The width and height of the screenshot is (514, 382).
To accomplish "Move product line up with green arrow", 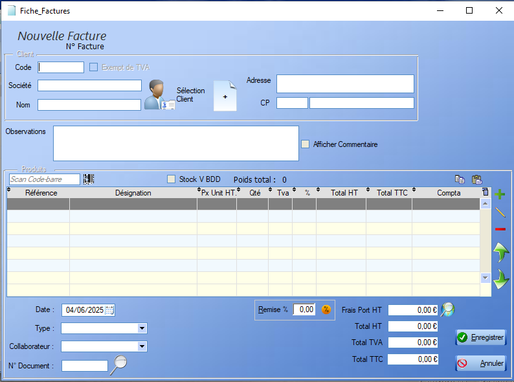I will pos(500,252).
